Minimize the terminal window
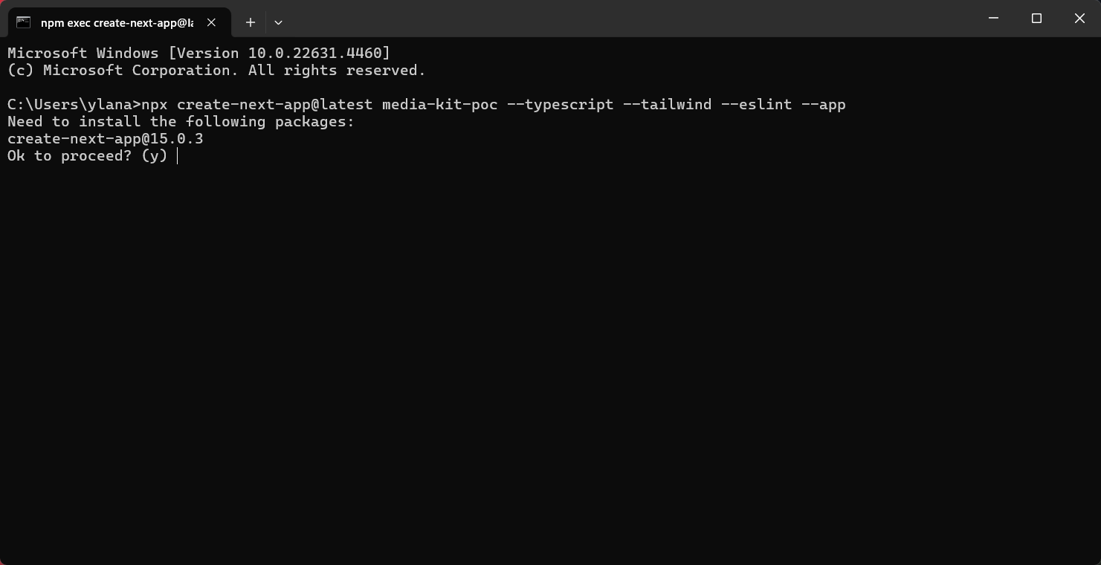The image size is (1101, 565). [x=993, y=18]
